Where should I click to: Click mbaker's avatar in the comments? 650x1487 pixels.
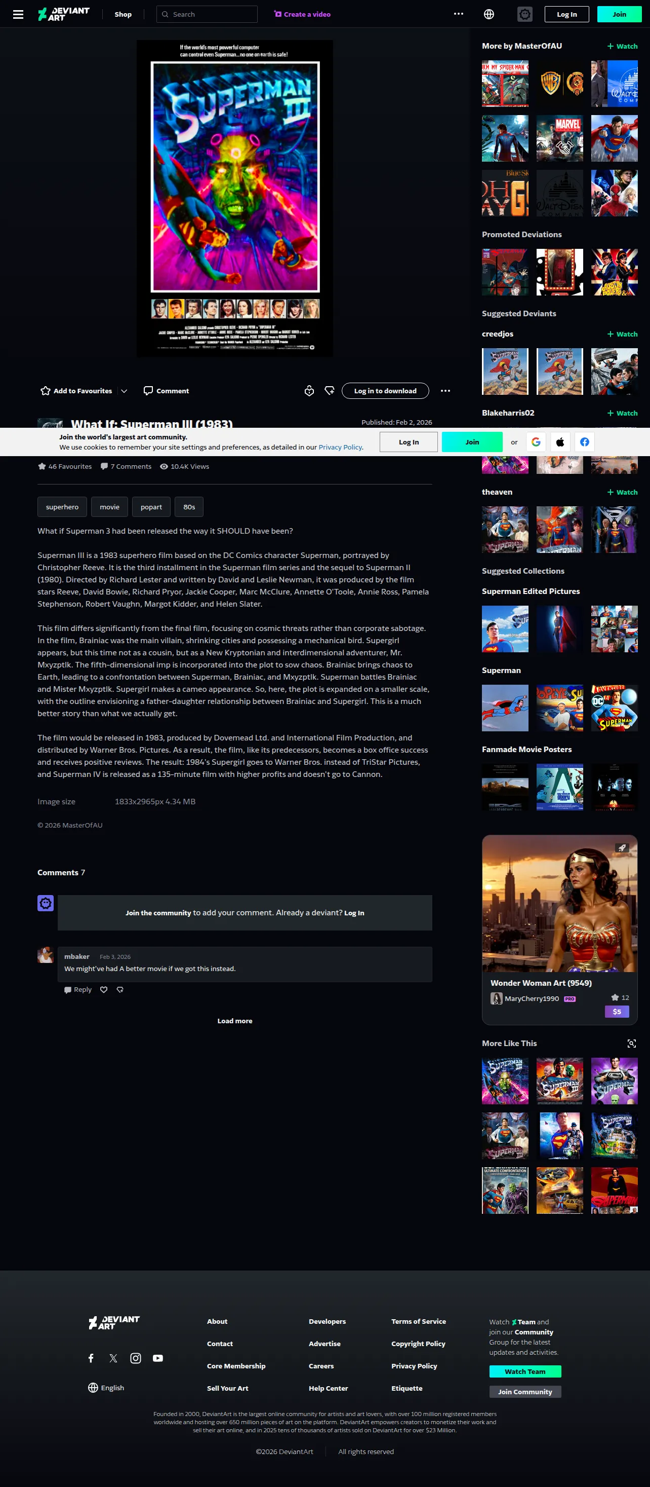click(46, 955)
